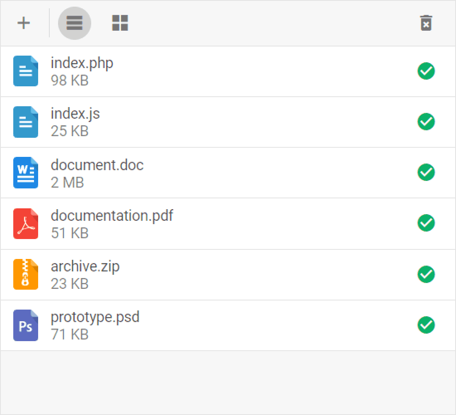Click green checkmark next to prototype.psd
456x415 pixels.
[426, 325]
